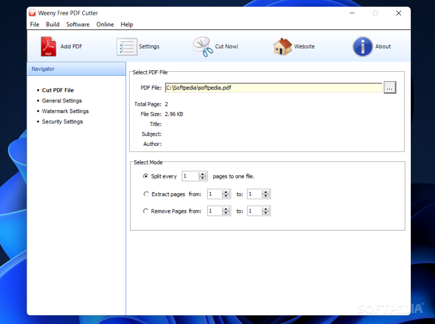Screen dimensions: 435x324
Task: Decrease Remove Pages to value
Action: tap(266, 213)
